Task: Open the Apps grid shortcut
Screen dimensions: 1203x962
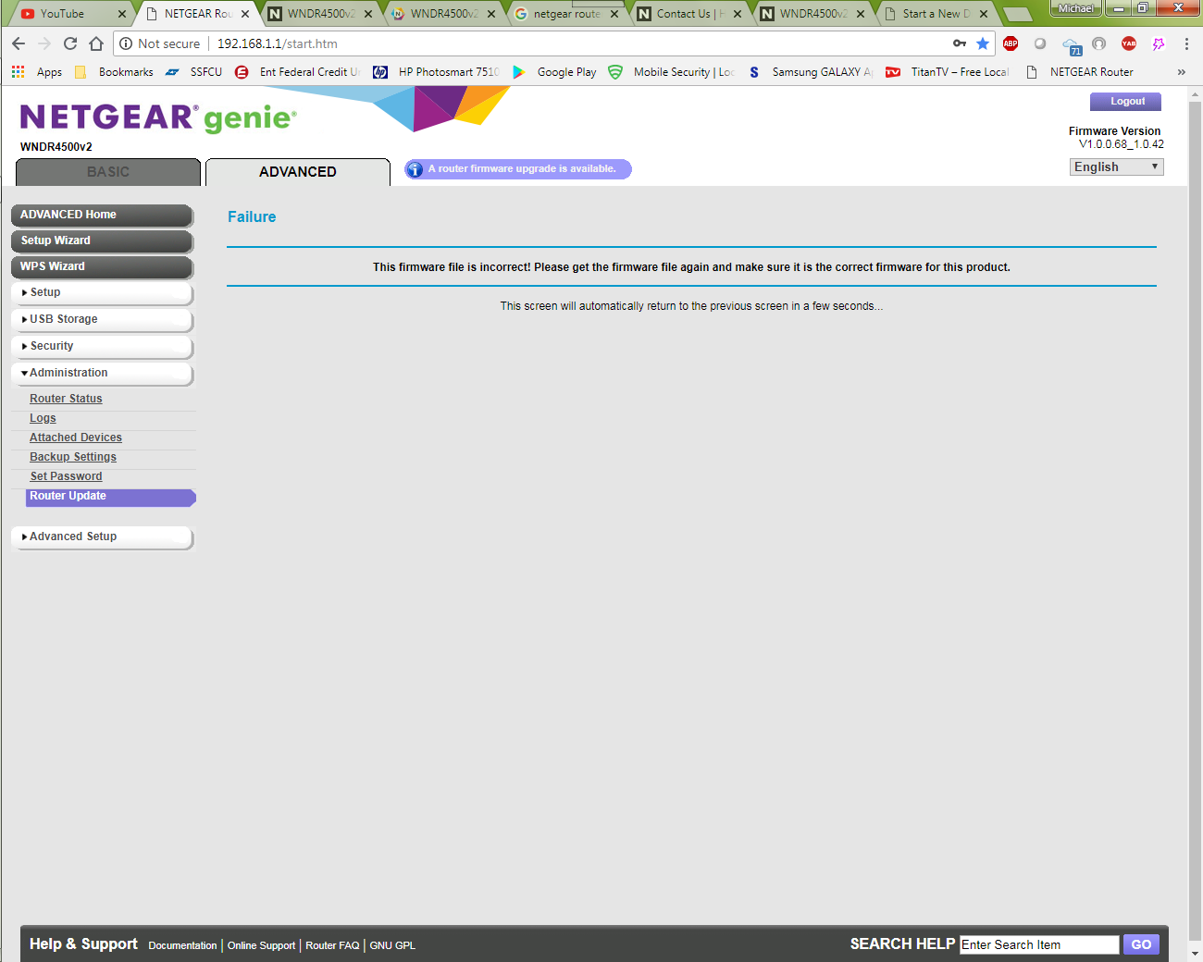Action: 37,71
